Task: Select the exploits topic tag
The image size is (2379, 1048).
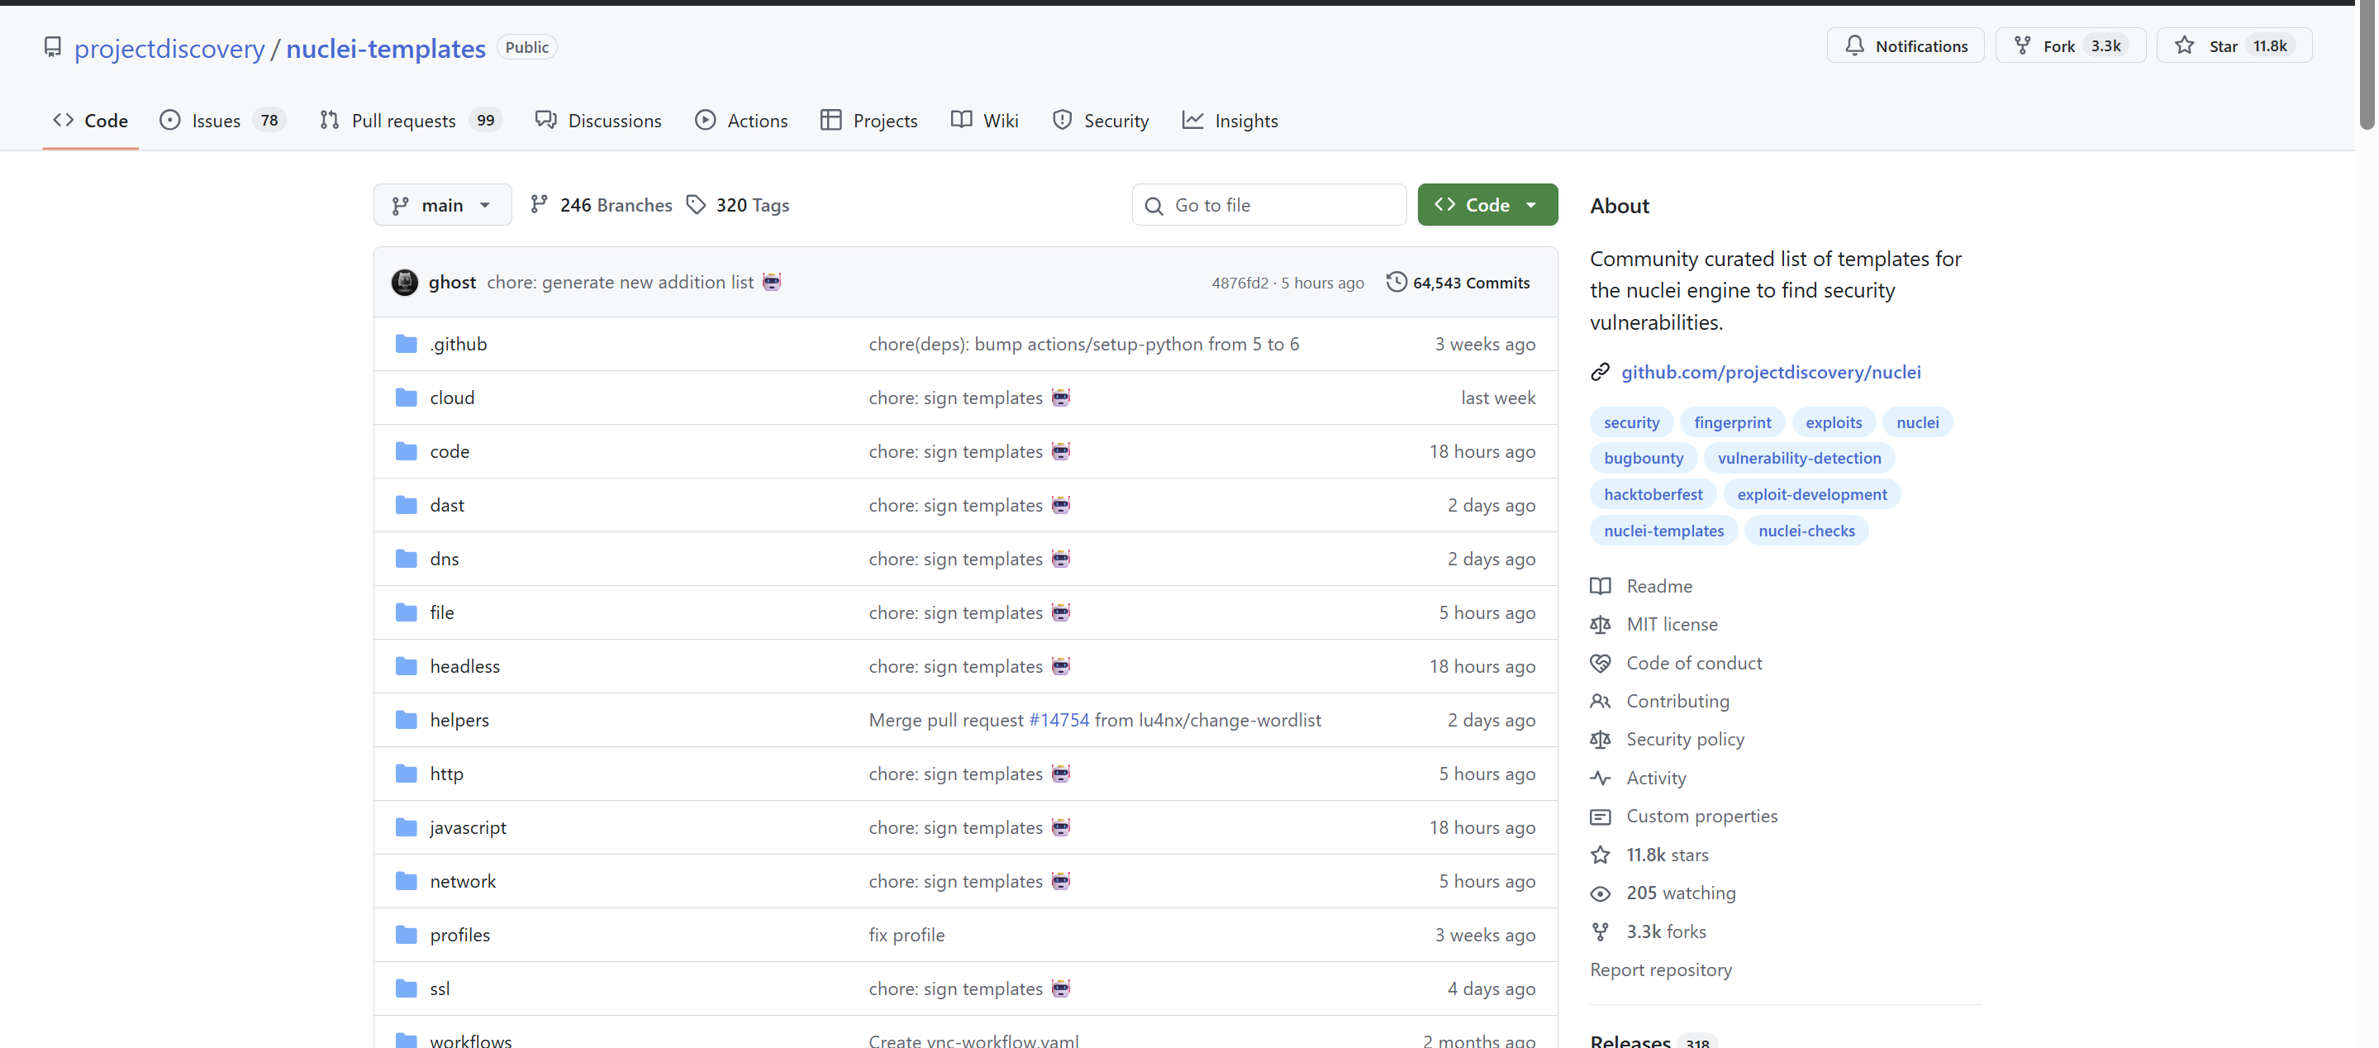Action: (x=1834, y=423)
